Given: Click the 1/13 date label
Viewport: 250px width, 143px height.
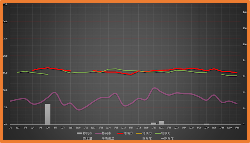Looking at the screenshot, I should [x=101, y=128].
